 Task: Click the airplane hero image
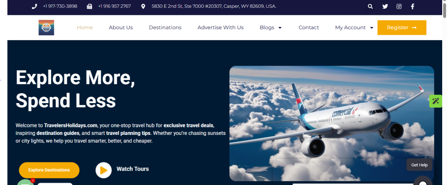332,123
